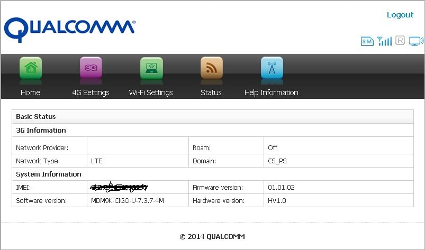Select the Roam Off value
Image resolution: width=425 pixels, height=250 pixels.
pyautogui.click(x=273, y=148)
